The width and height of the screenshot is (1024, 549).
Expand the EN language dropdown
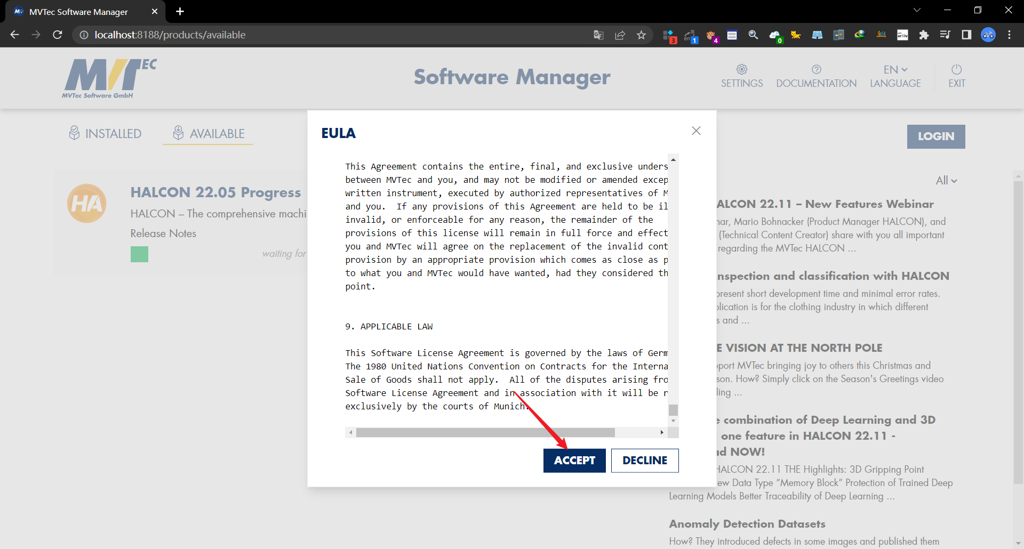pyautogui.click(x=895, y=70)
